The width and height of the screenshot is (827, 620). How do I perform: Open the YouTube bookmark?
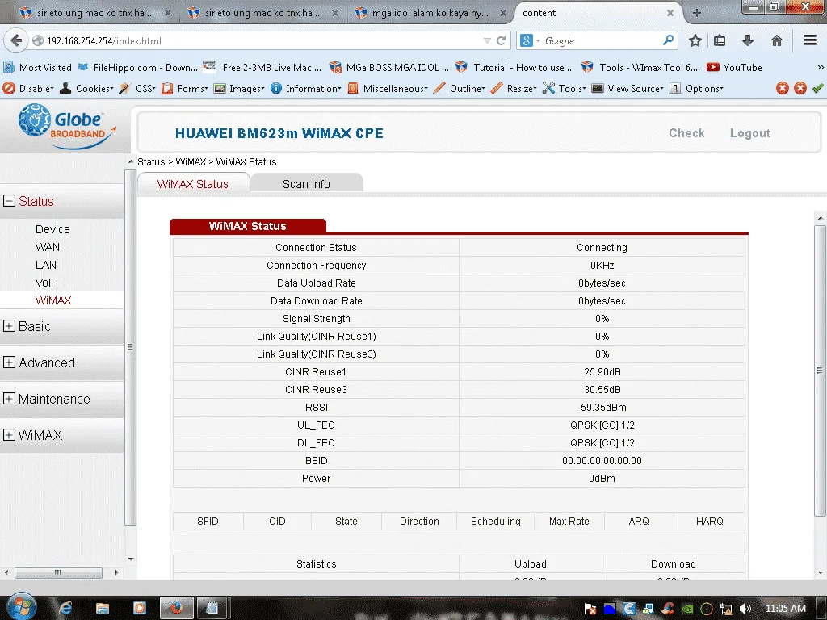pos(735,68)
